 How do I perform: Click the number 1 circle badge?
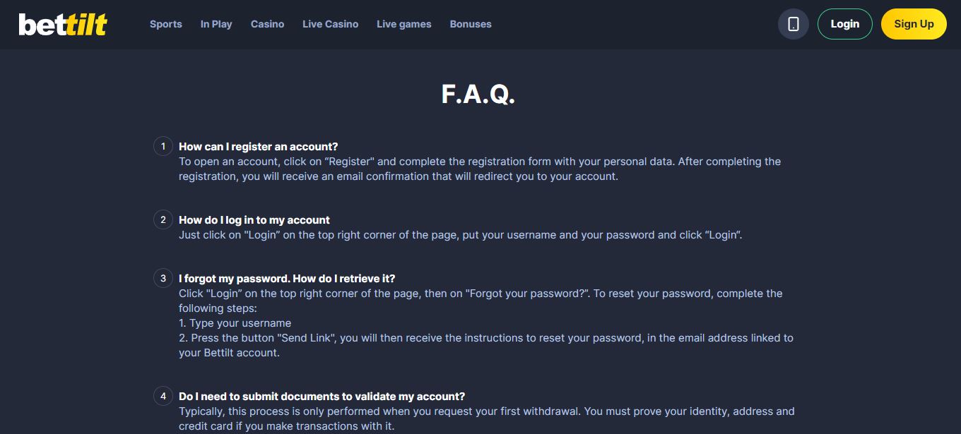point(163,146)
